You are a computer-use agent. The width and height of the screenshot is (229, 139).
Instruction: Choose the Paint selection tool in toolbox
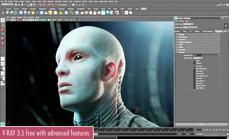pos(3,30)
